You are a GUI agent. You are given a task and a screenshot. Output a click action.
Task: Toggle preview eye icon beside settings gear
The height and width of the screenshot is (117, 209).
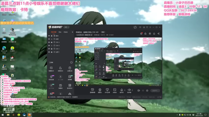[x=143, y=90]
